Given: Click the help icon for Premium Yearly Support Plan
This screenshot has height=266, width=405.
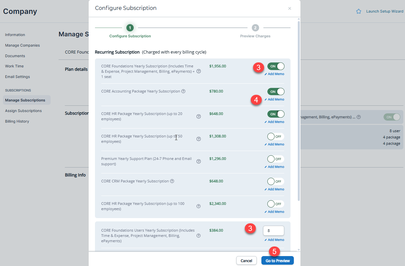Looking at the screenshot, I should pos(199,162).
